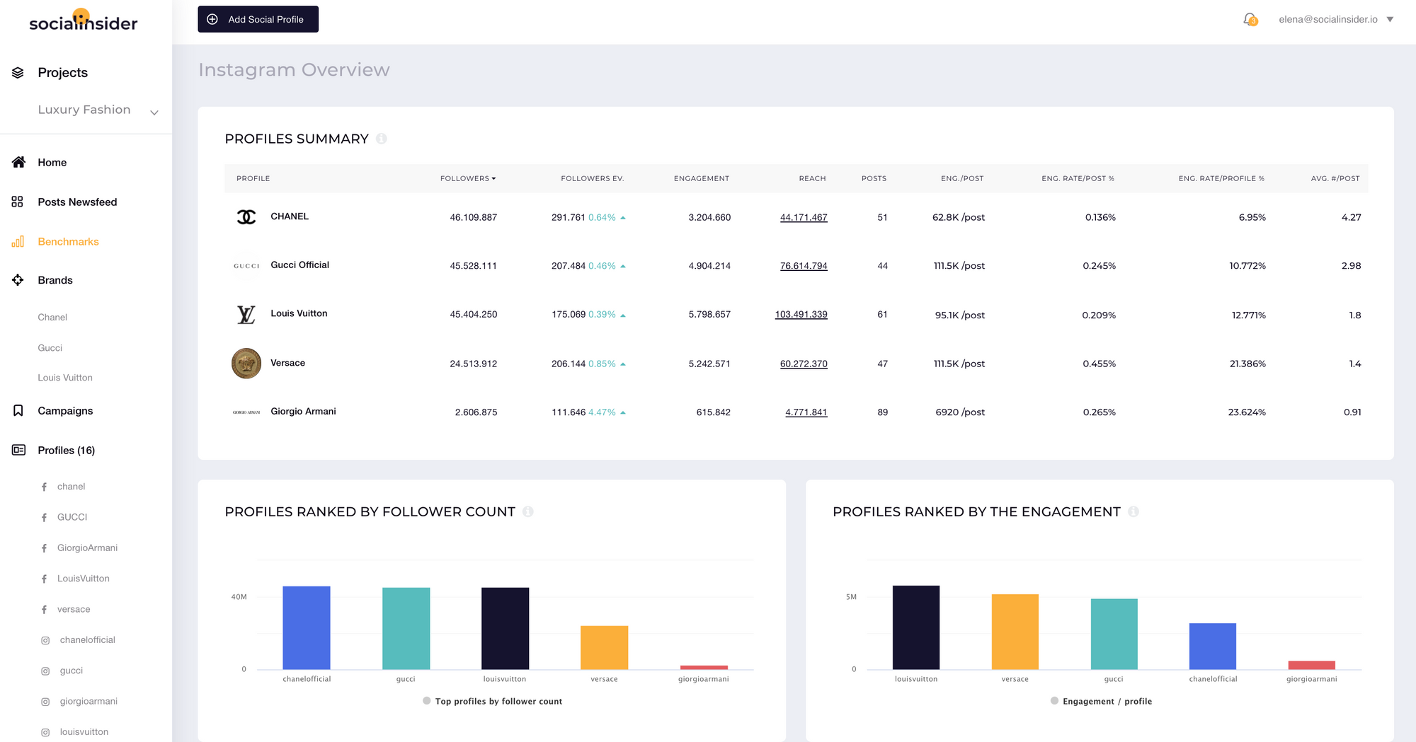Click the Socialinsider logo

tap(84, 21)
